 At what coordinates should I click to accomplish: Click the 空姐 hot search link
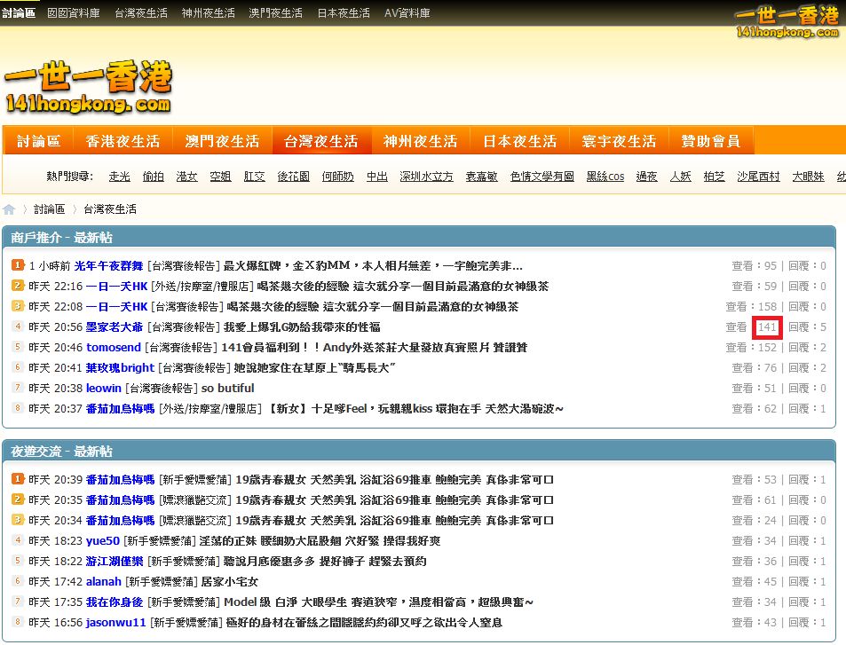[x=220, y=177]
